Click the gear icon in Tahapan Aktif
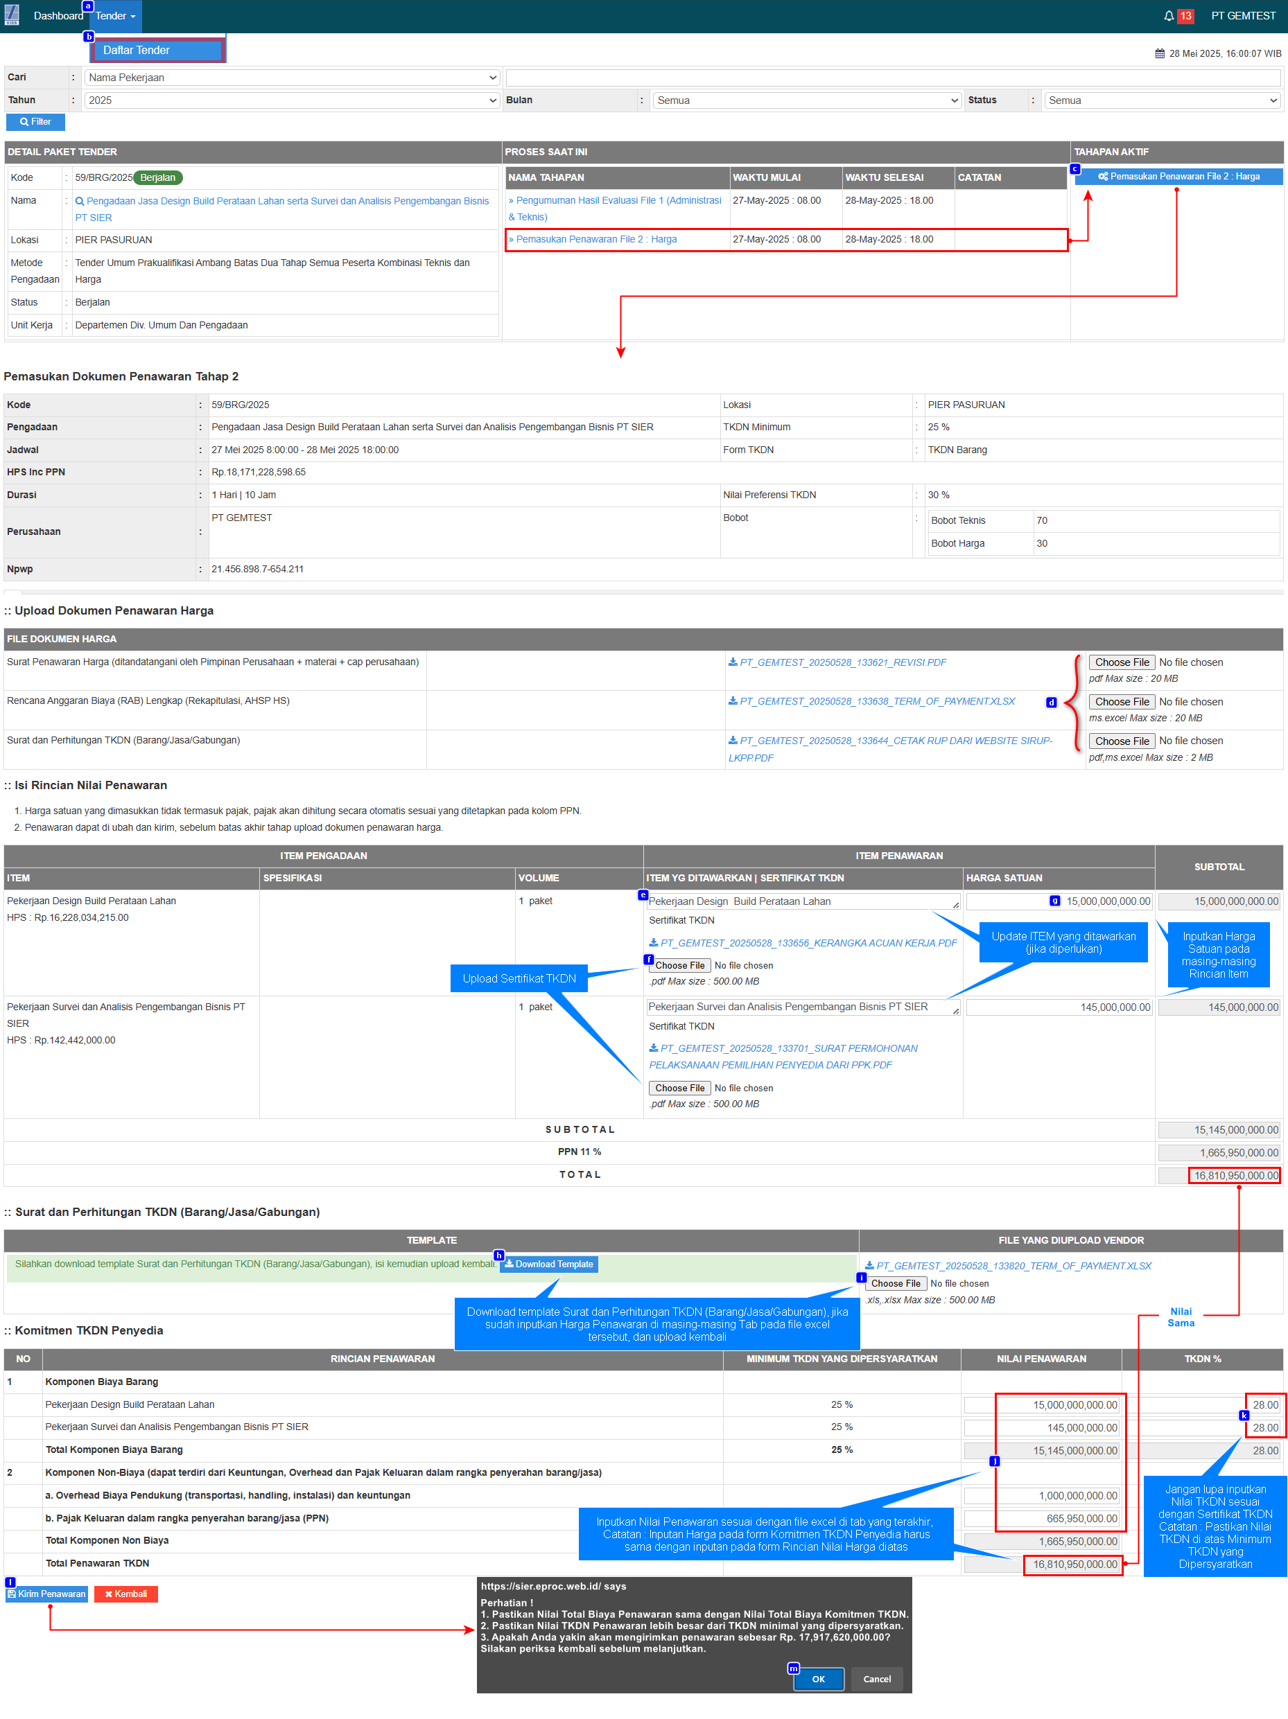The width and height of the screenshot is (1288, 1719). click(x=1103, y=177)
